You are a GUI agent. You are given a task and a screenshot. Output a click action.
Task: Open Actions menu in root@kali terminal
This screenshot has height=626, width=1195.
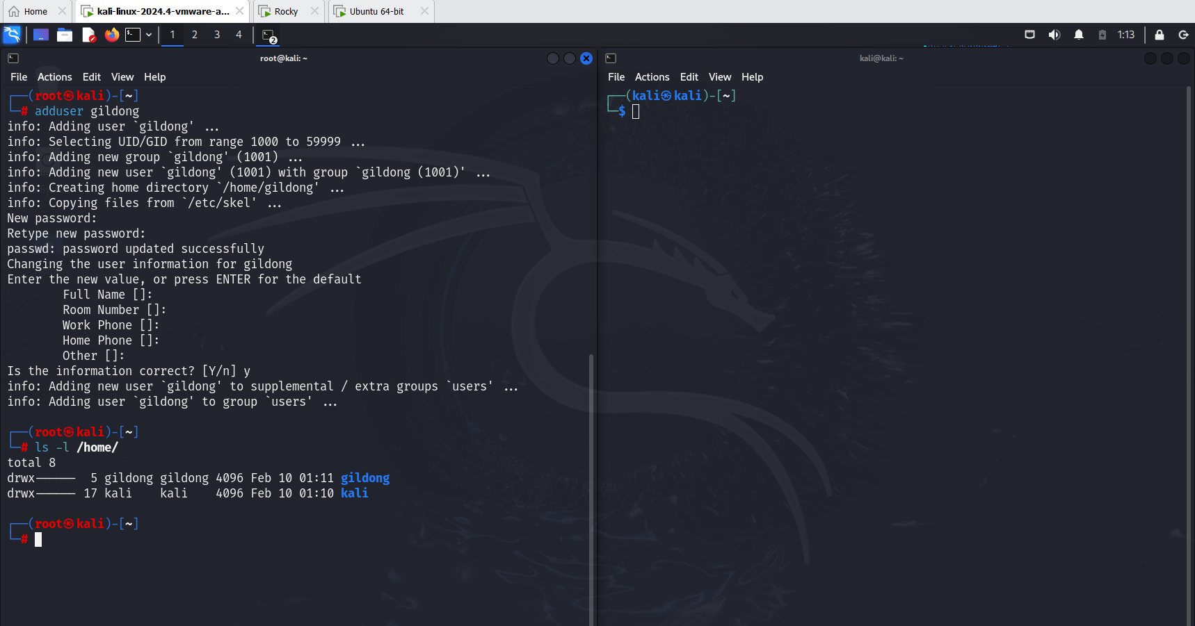tap(55, 77)
